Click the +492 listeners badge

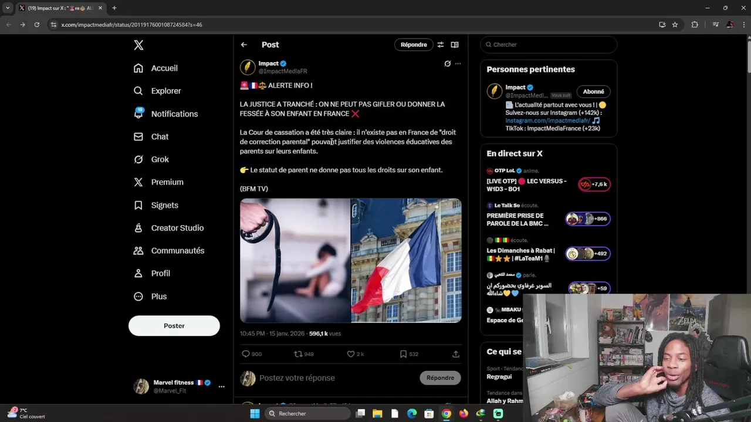588,254
